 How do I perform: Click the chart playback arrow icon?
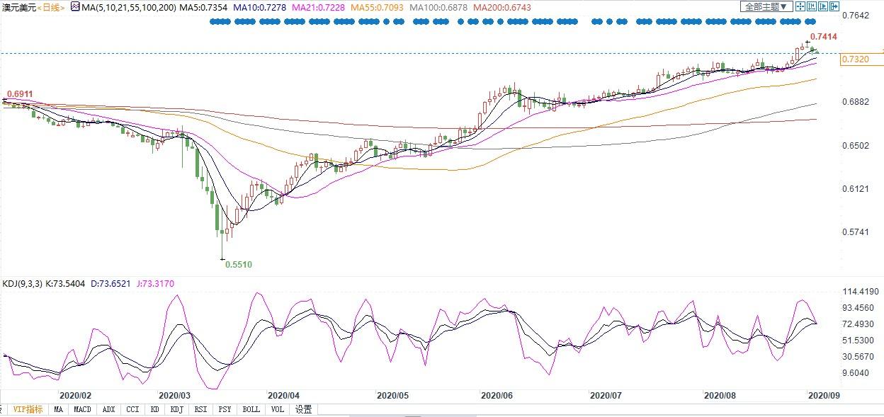pos(822,6)
